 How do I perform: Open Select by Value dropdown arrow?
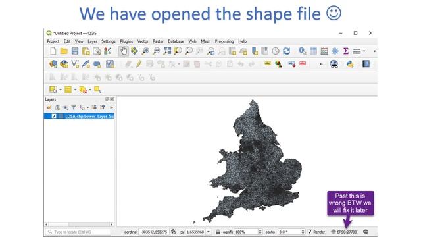[x=75, y=90]
